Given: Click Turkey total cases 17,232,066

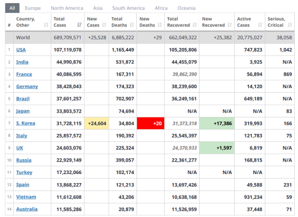Looking at the screenshot, I should pos(69,172).
